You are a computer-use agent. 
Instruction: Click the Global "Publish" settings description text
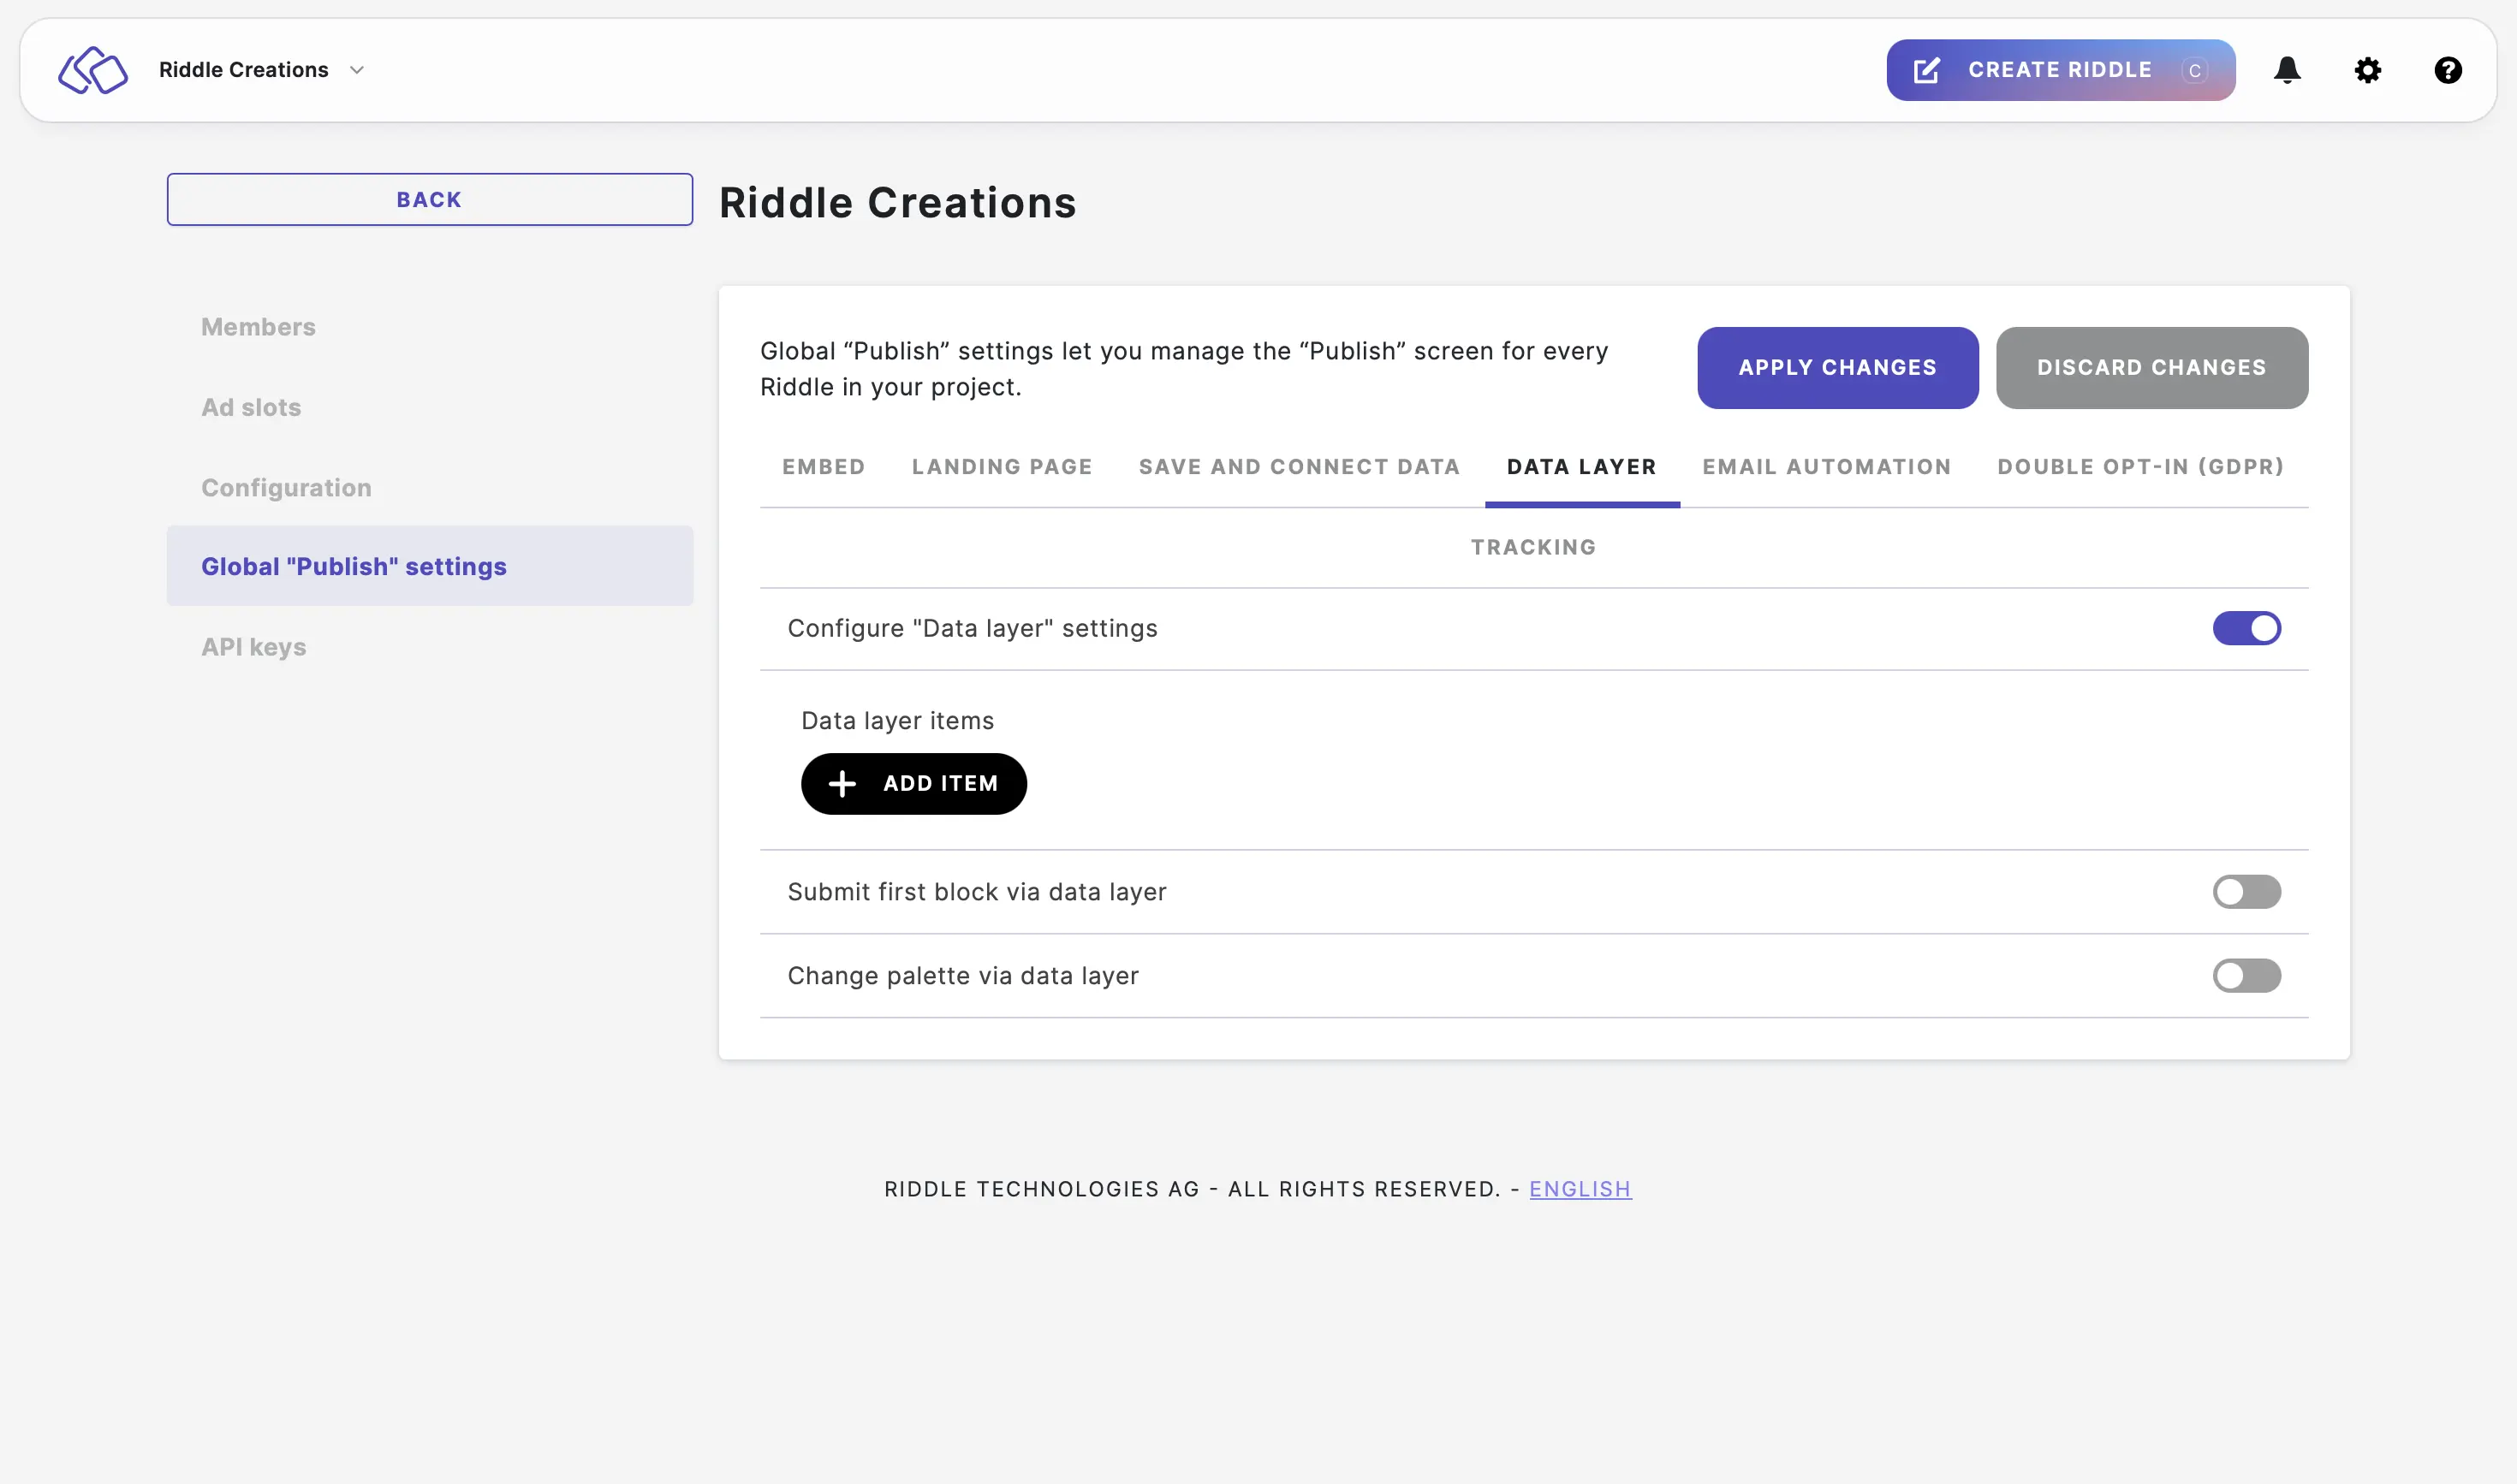1183,369
